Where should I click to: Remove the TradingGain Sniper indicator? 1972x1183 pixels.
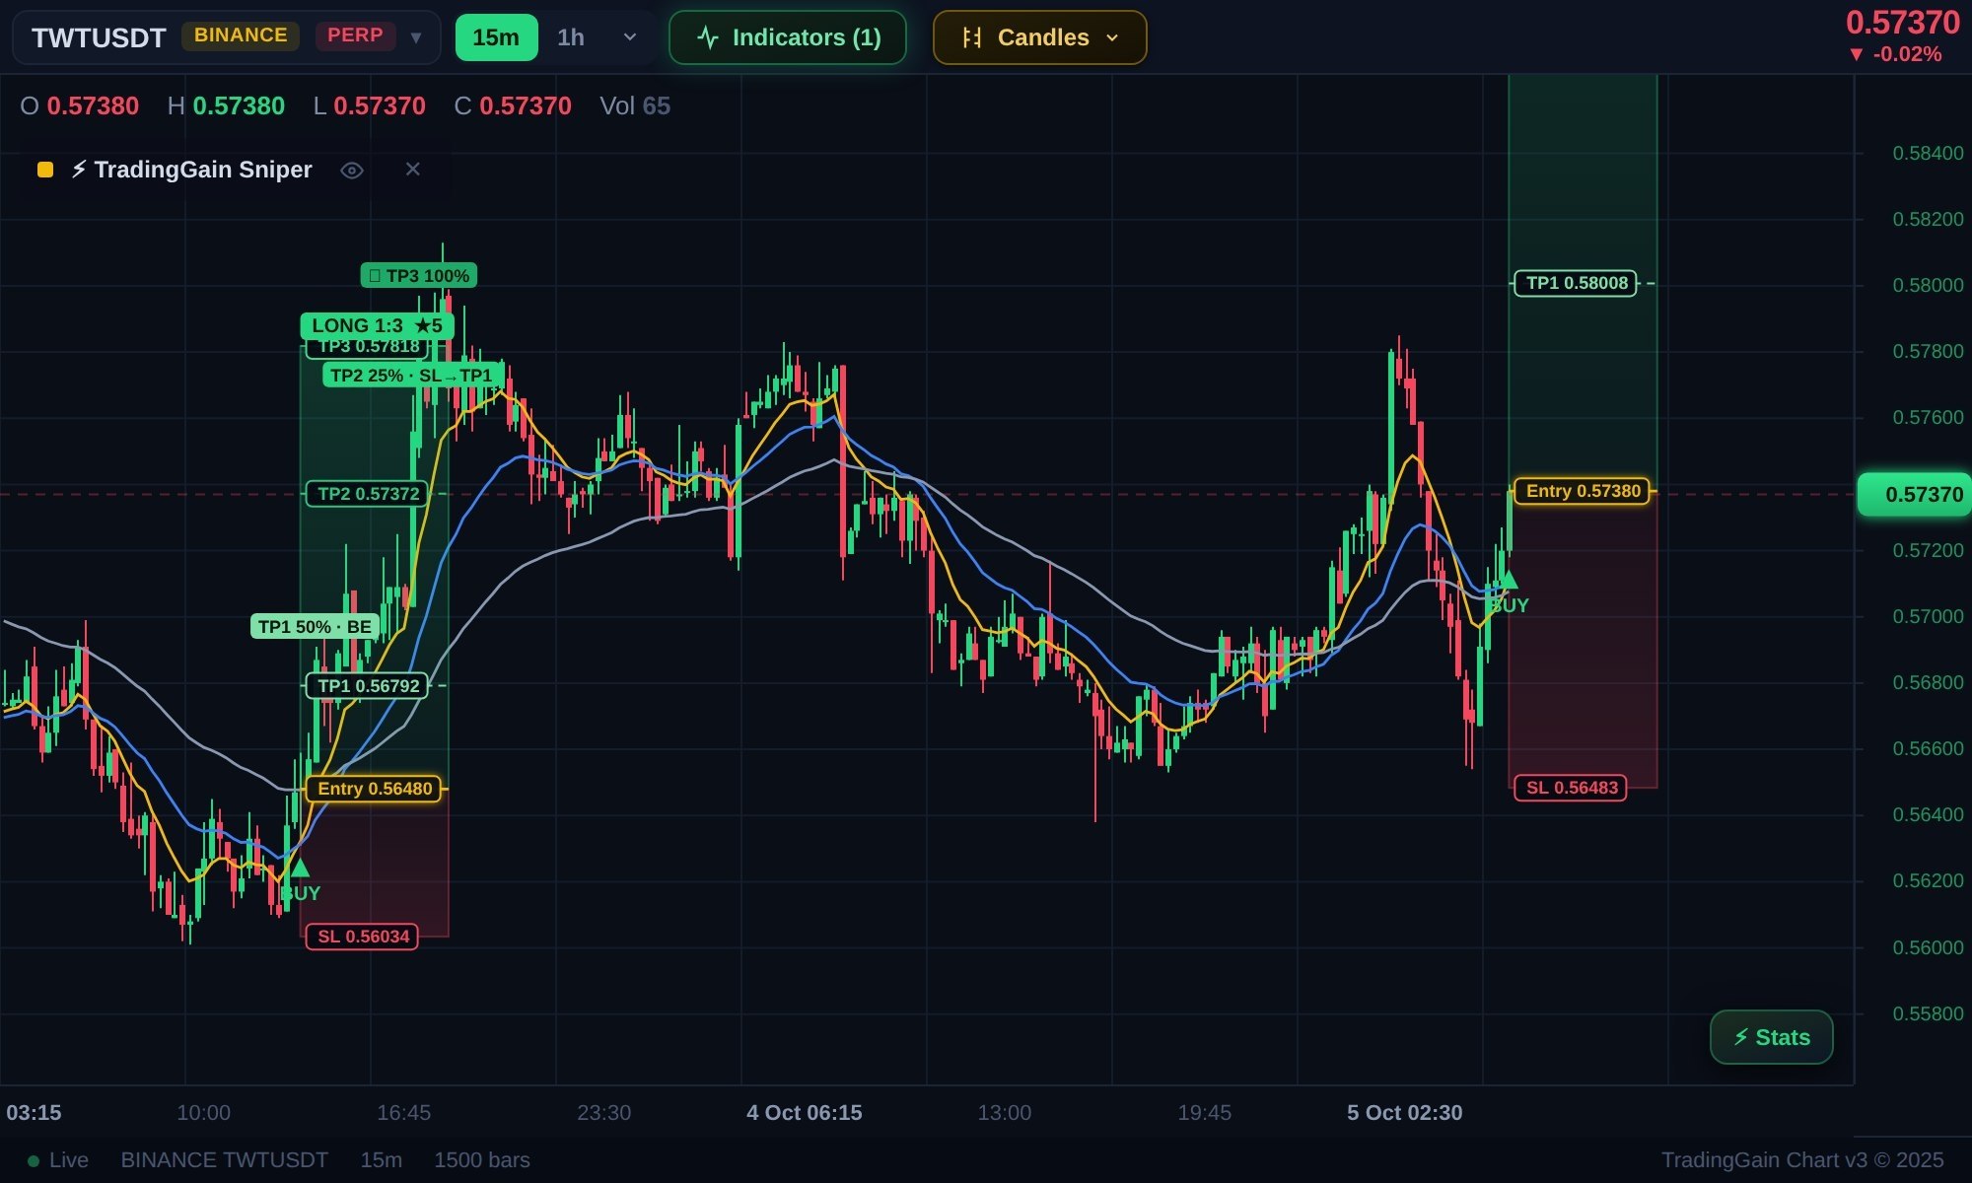point(413,170)
